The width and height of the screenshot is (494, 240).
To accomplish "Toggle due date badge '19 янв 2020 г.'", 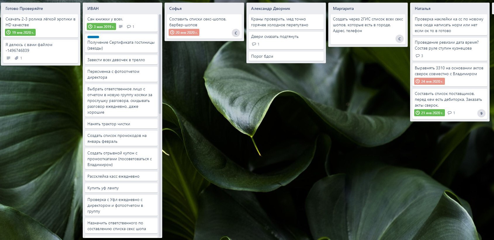I will 20,32.
